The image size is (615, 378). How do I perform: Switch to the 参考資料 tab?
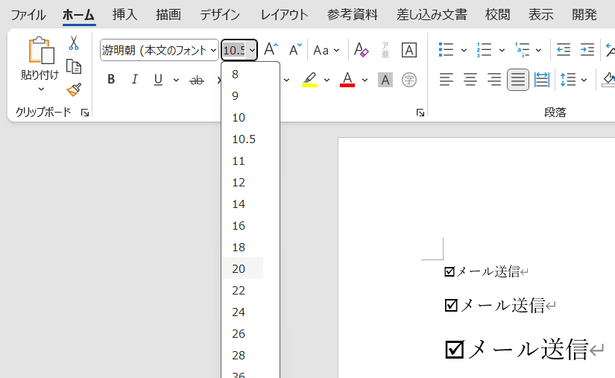tap(352, 15)
